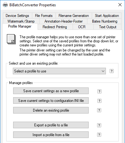Go to the Watermark/Stamp tab
The height and width of the screenshot is (143, 125).
tap(21, 21)
